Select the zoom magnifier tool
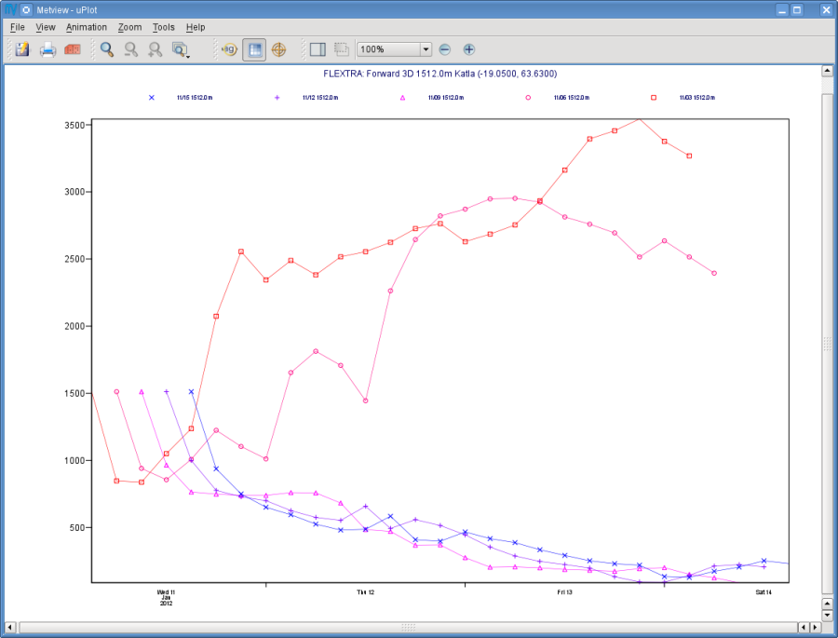This screenshot has height=638, width=838. click(107, 49)
